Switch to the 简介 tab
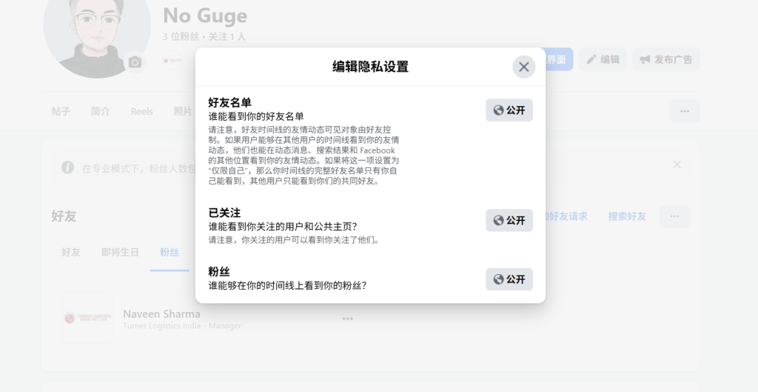Viewport: 758px width, 392px height. coord(100,111)
